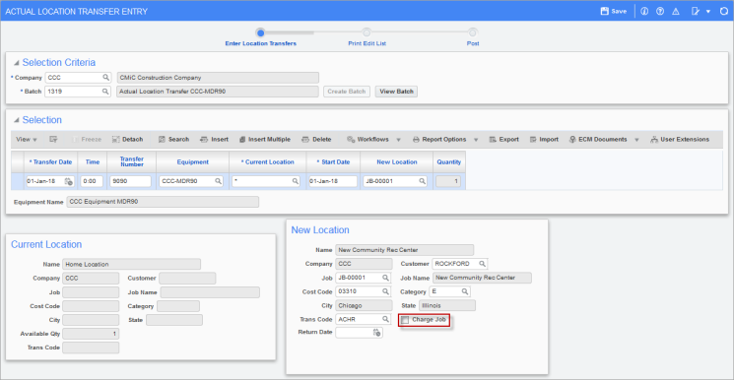Open the information icon in header
This screenshot has height=380, width=734.
coord(644,11)
